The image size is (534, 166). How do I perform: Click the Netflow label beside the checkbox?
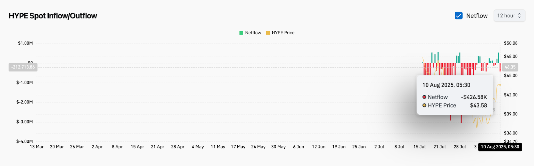point(477,16)
